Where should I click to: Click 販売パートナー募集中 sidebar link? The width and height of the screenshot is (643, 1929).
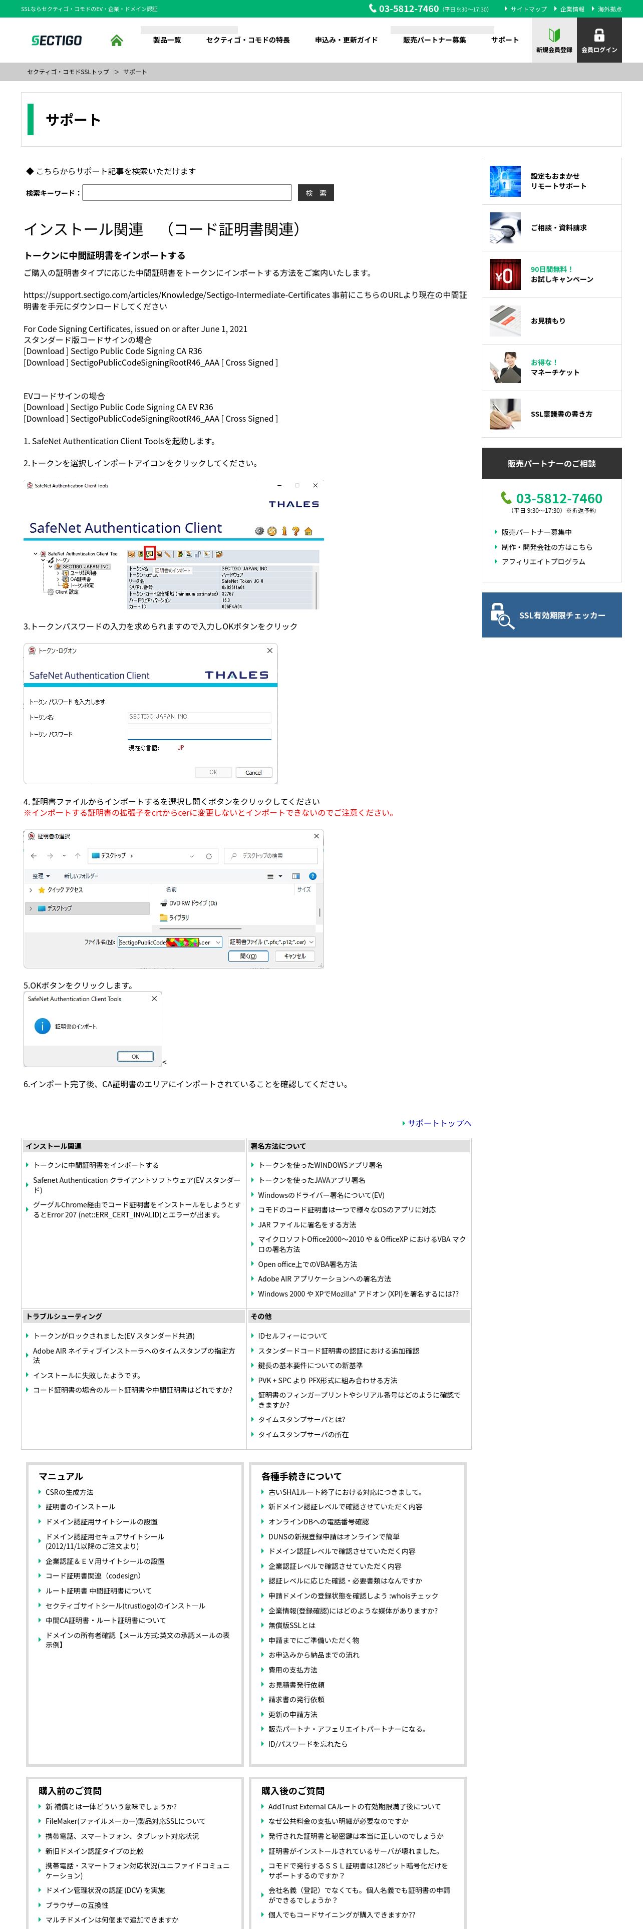tap(536, 532)
